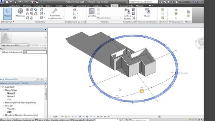Click the Appliquer button
Viewport: 215px width, 121px height.
click(40, 79)
